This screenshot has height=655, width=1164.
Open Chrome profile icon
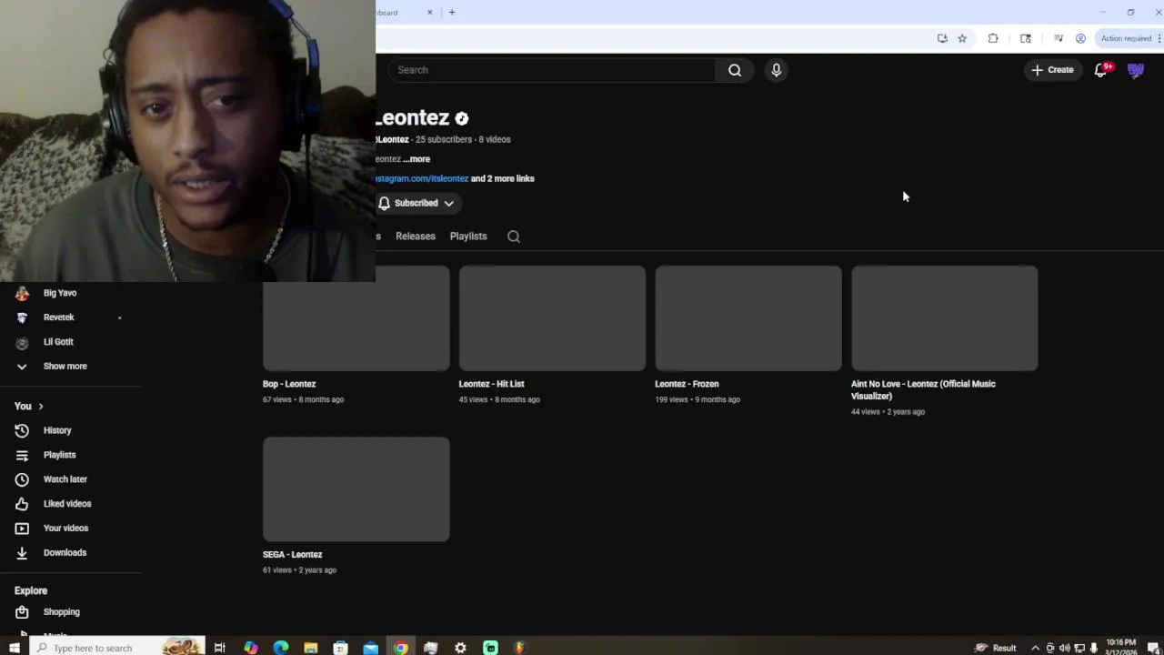1080,38
